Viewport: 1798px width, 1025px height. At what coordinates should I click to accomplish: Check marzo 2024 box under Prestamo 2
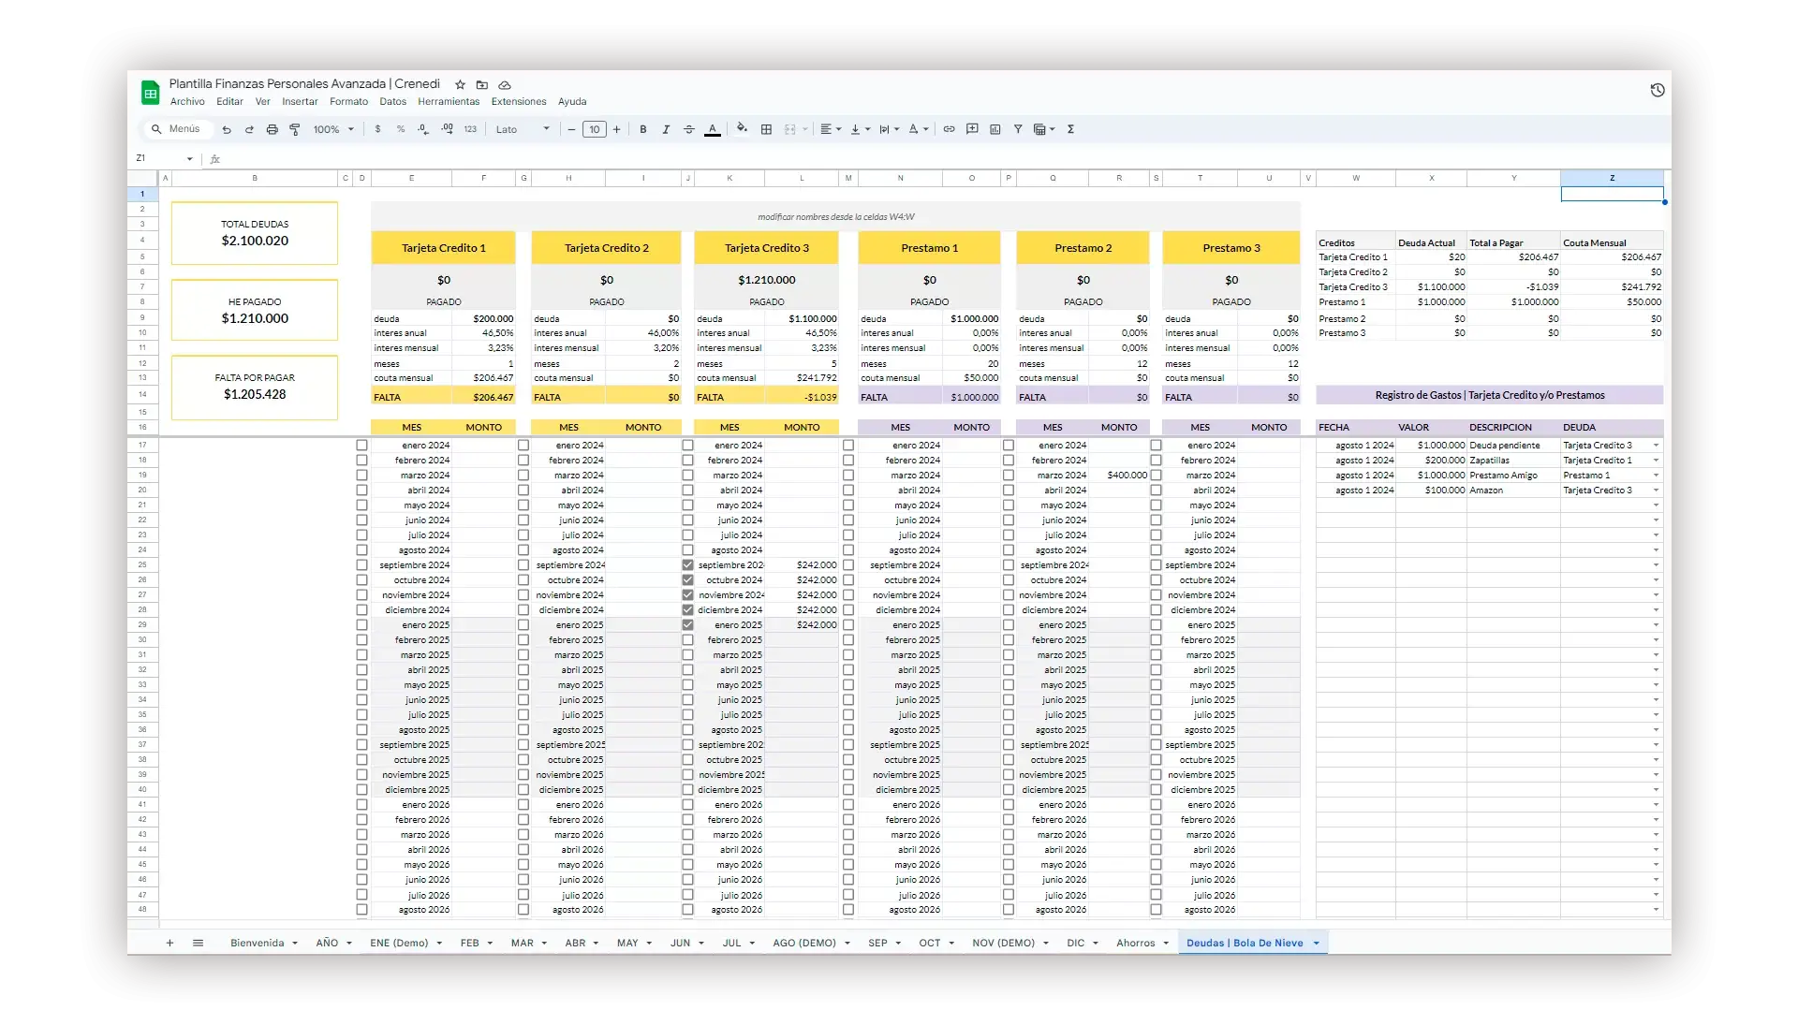[x=1009, y=476]
